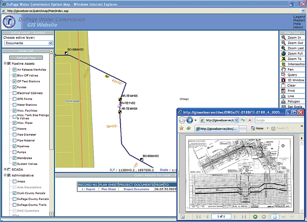Image resolution: width=307 pixels, height=222 pixels.
Task: Enable GPS Points layer
Action: tap(14, 99)
